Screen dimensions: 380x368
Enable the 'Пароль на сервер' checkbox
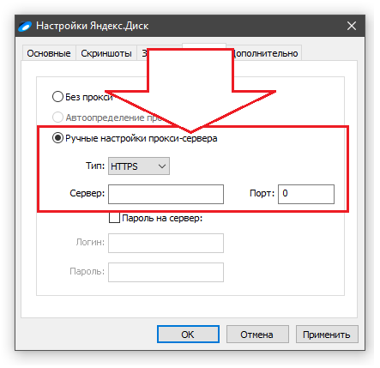point(114,218)
